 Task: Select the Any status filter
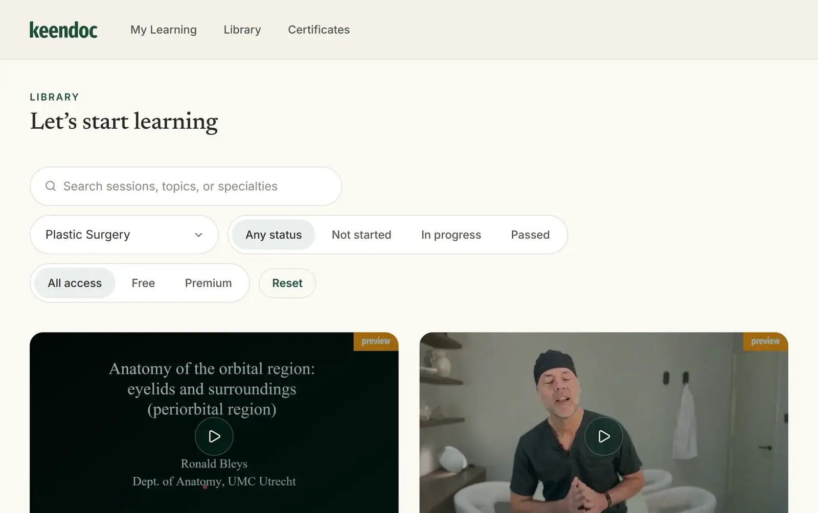click(274, 235)
